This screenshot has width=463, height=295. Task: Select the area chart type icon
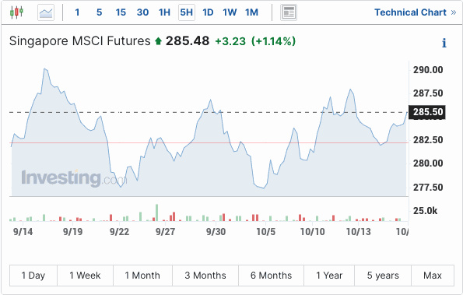[x=46, y=12]
